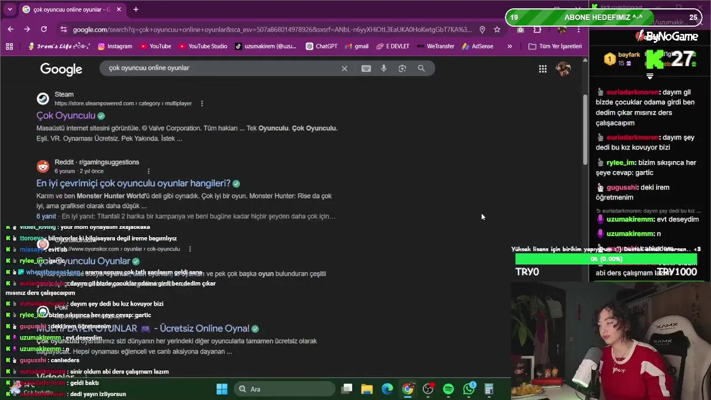Open Spotify from the taskbar

(x=448, y=389)
